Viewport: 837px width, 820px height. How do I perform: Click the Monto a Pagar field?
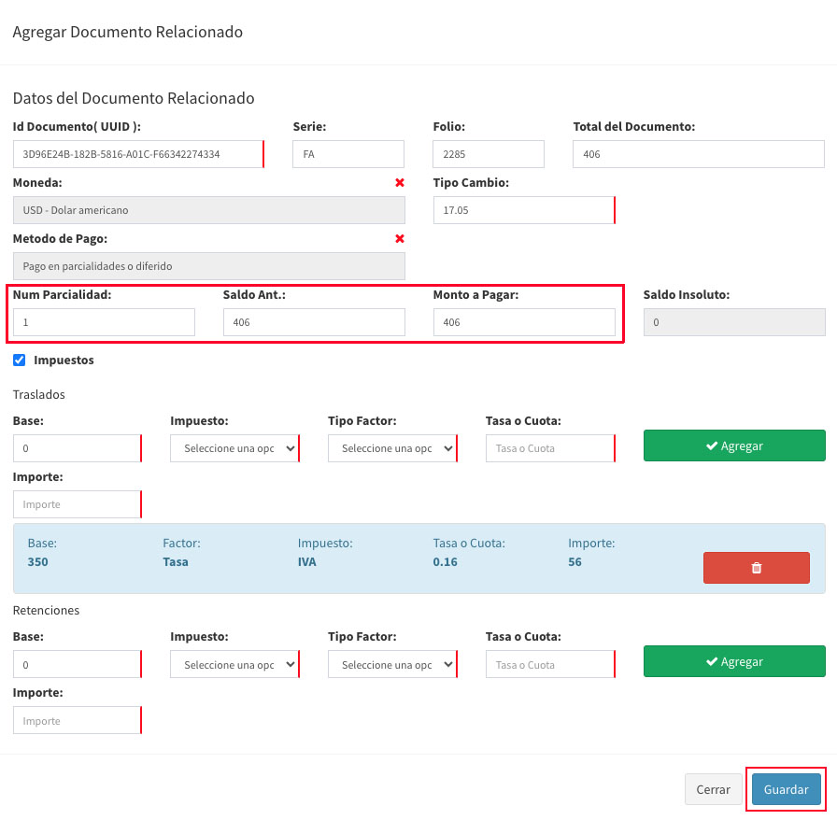click(524, 322)
